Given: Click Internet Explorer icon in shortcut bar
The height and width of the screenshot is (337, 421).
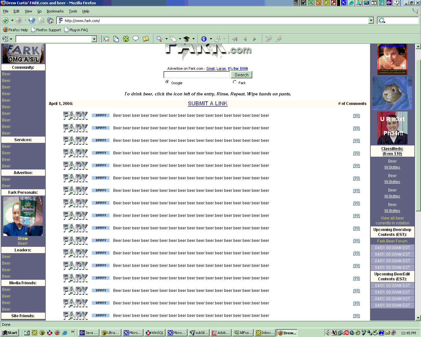Looking at the screenshot, I should pos(351,3).
